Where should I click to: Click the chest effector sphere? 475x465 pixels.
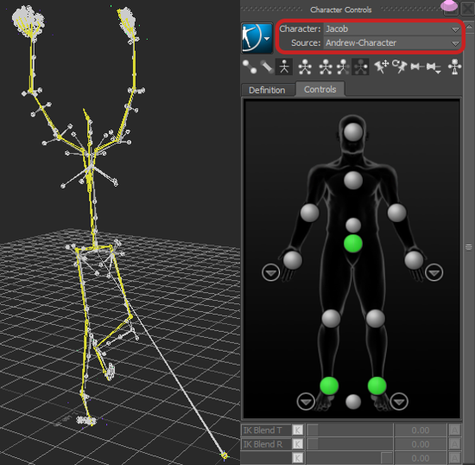353,180
